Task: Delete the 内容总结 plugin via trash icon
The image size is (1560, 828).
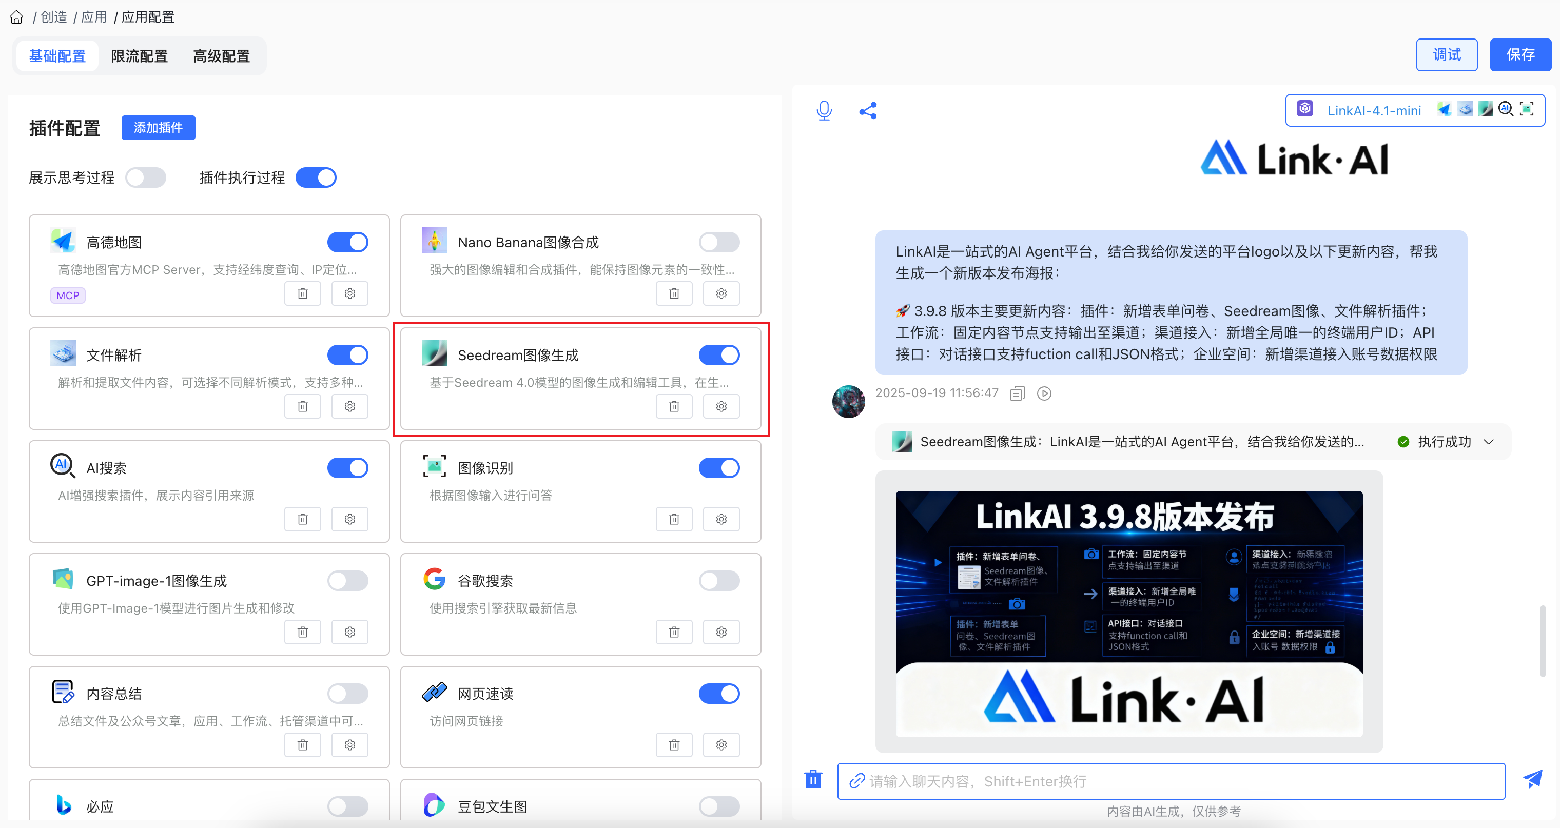Action: [x=303, y=745]
